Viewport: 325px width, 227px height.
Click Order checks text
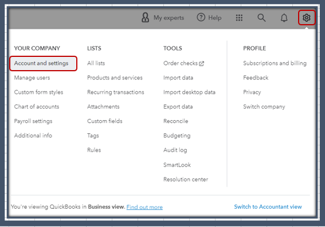[x=181, y=63]
